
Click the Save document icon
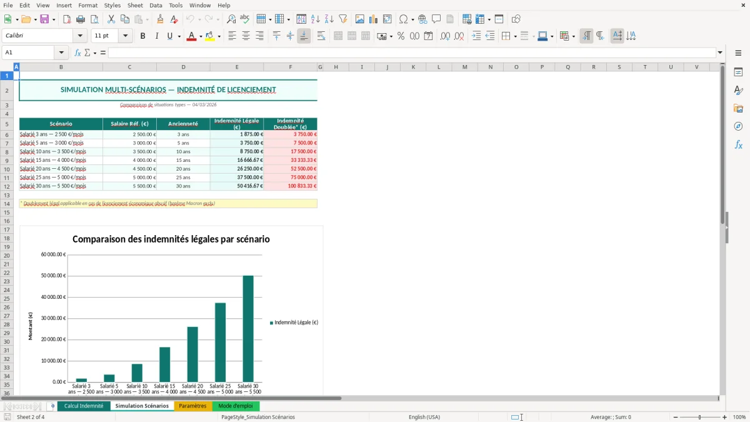[x=44, y=19]
